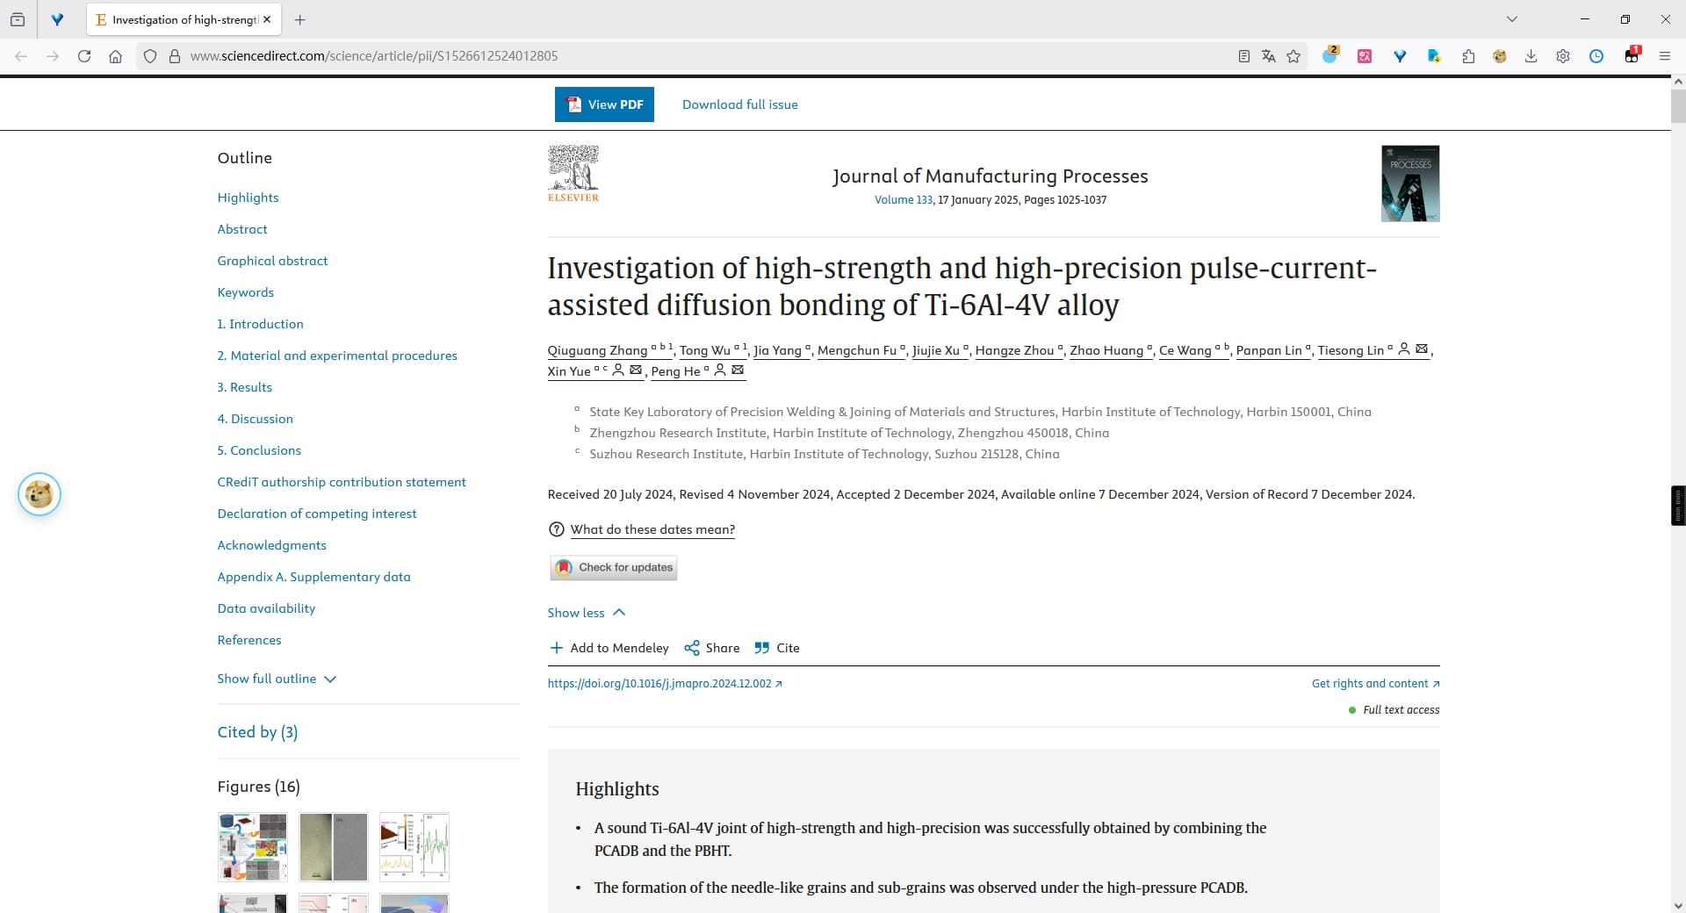Click the vertical page scrollbar thumb
The height and width of the screenshot is (913, 1686).
tap(1678, 105)
